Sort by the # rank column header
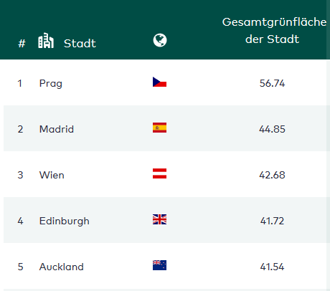Screen dimensions: 330x291 (x=22, y=44)
